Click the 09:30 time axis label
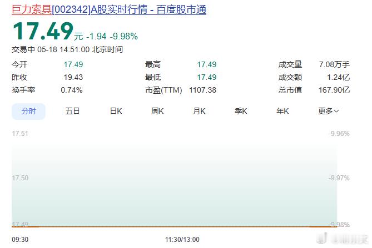This screenshot has height=248, width=372. tap(20, 240)
